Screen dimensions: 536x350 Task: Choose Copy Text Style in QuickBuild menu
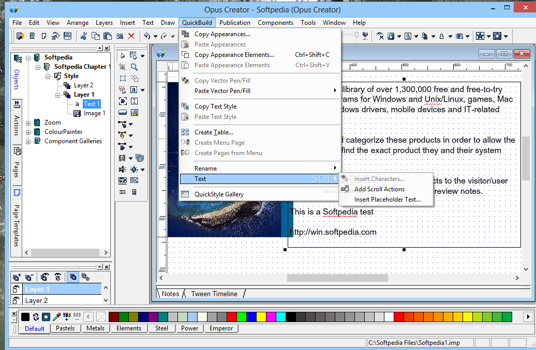click(260, 106)
